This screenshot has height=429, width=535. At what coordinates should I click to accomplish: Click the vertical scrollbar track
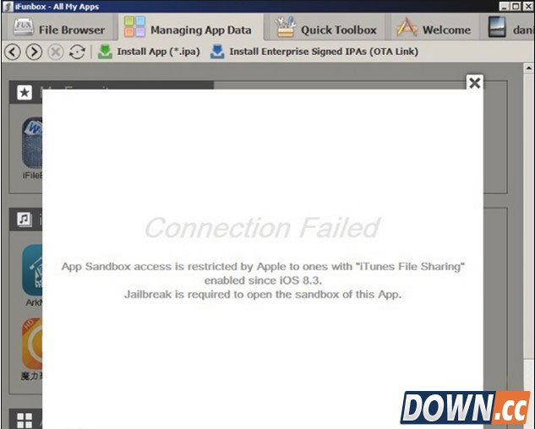(528, 218)
